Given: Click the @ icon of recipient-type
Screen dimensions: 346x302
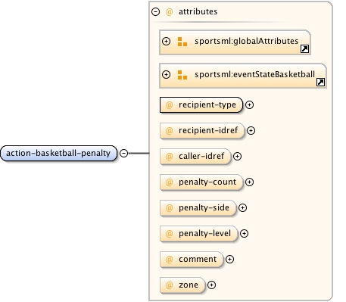Looking at the screenshot, I should pos(170,105).
